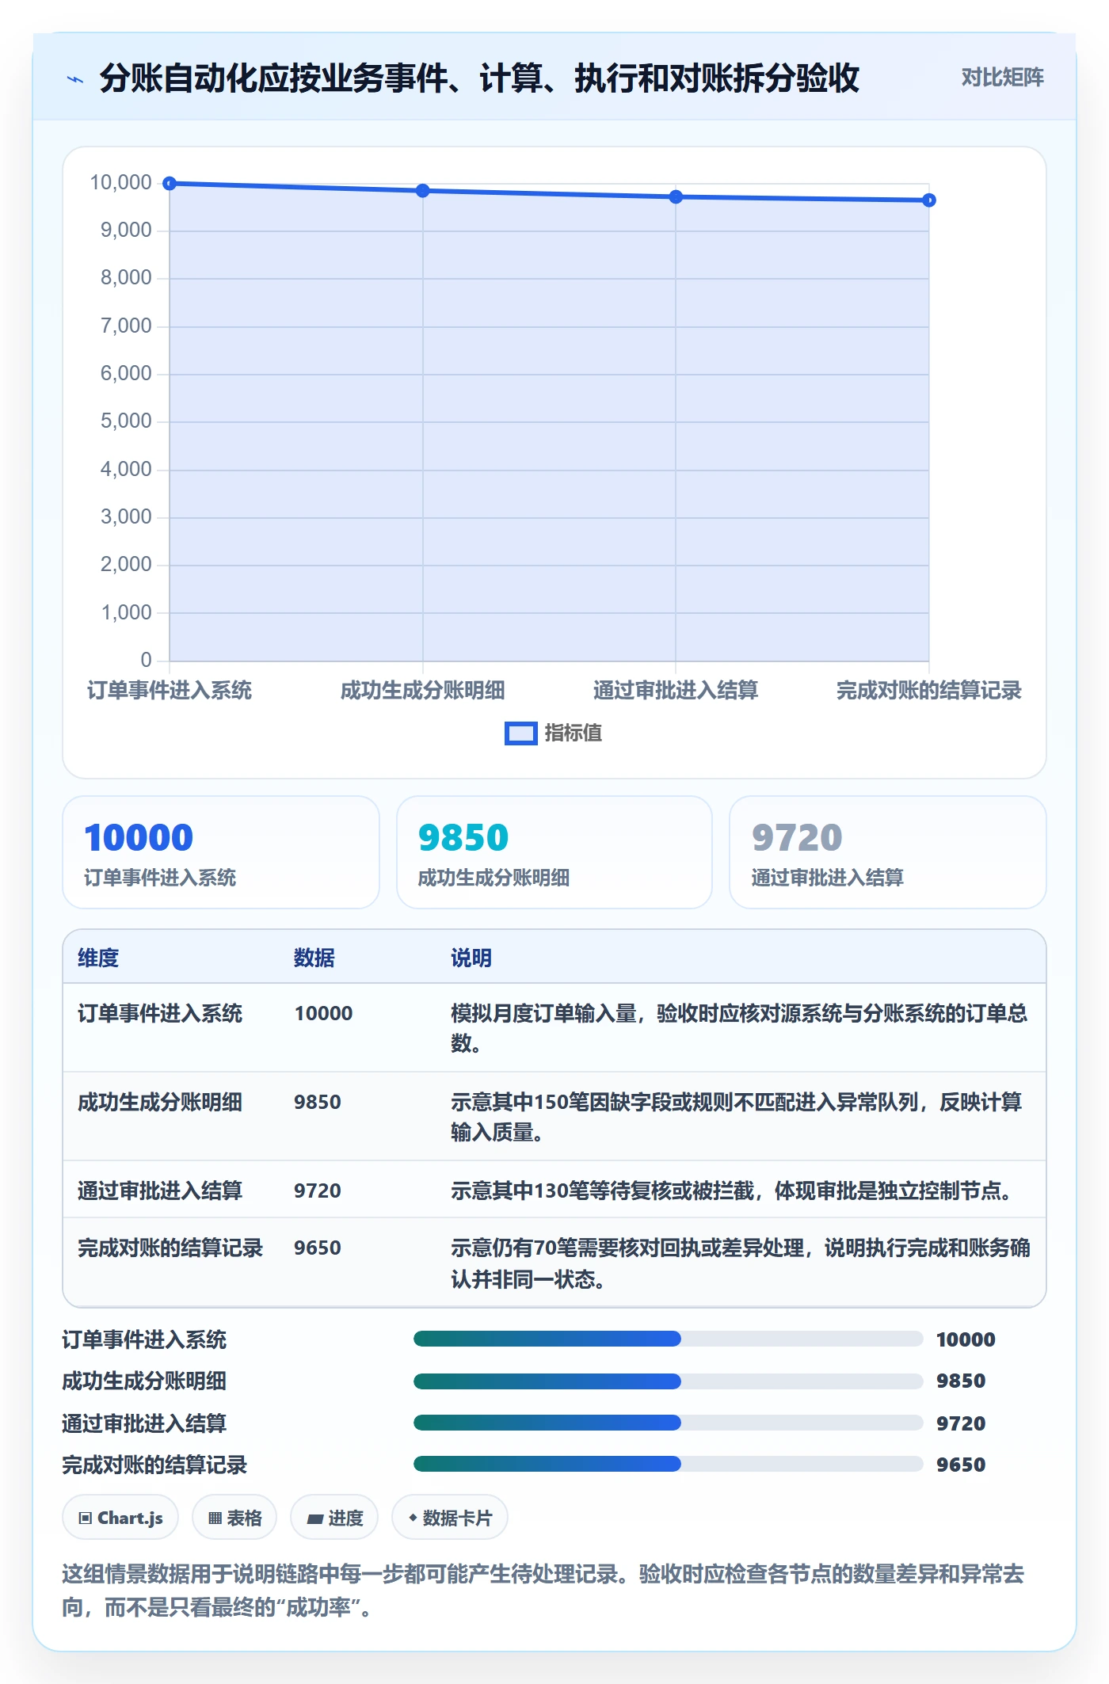The height and width of the screenshot is (1684, 1109).
Task: Select the Chart.js tag chip
Action: [x=120, y=1518]
